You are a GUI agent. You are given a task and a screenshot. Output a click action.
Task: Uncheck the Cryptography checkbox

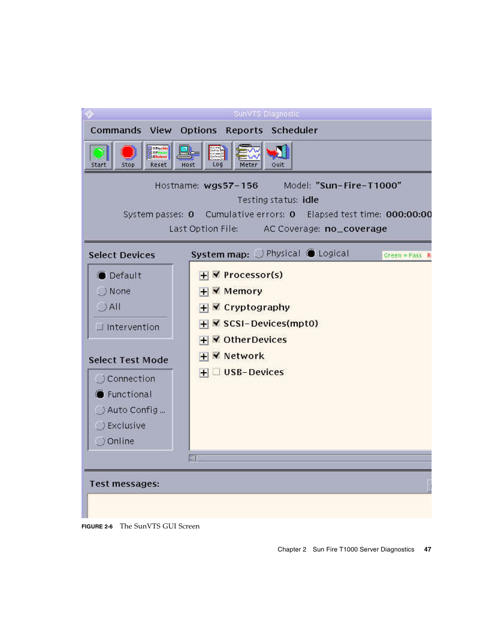coord(216,307)
